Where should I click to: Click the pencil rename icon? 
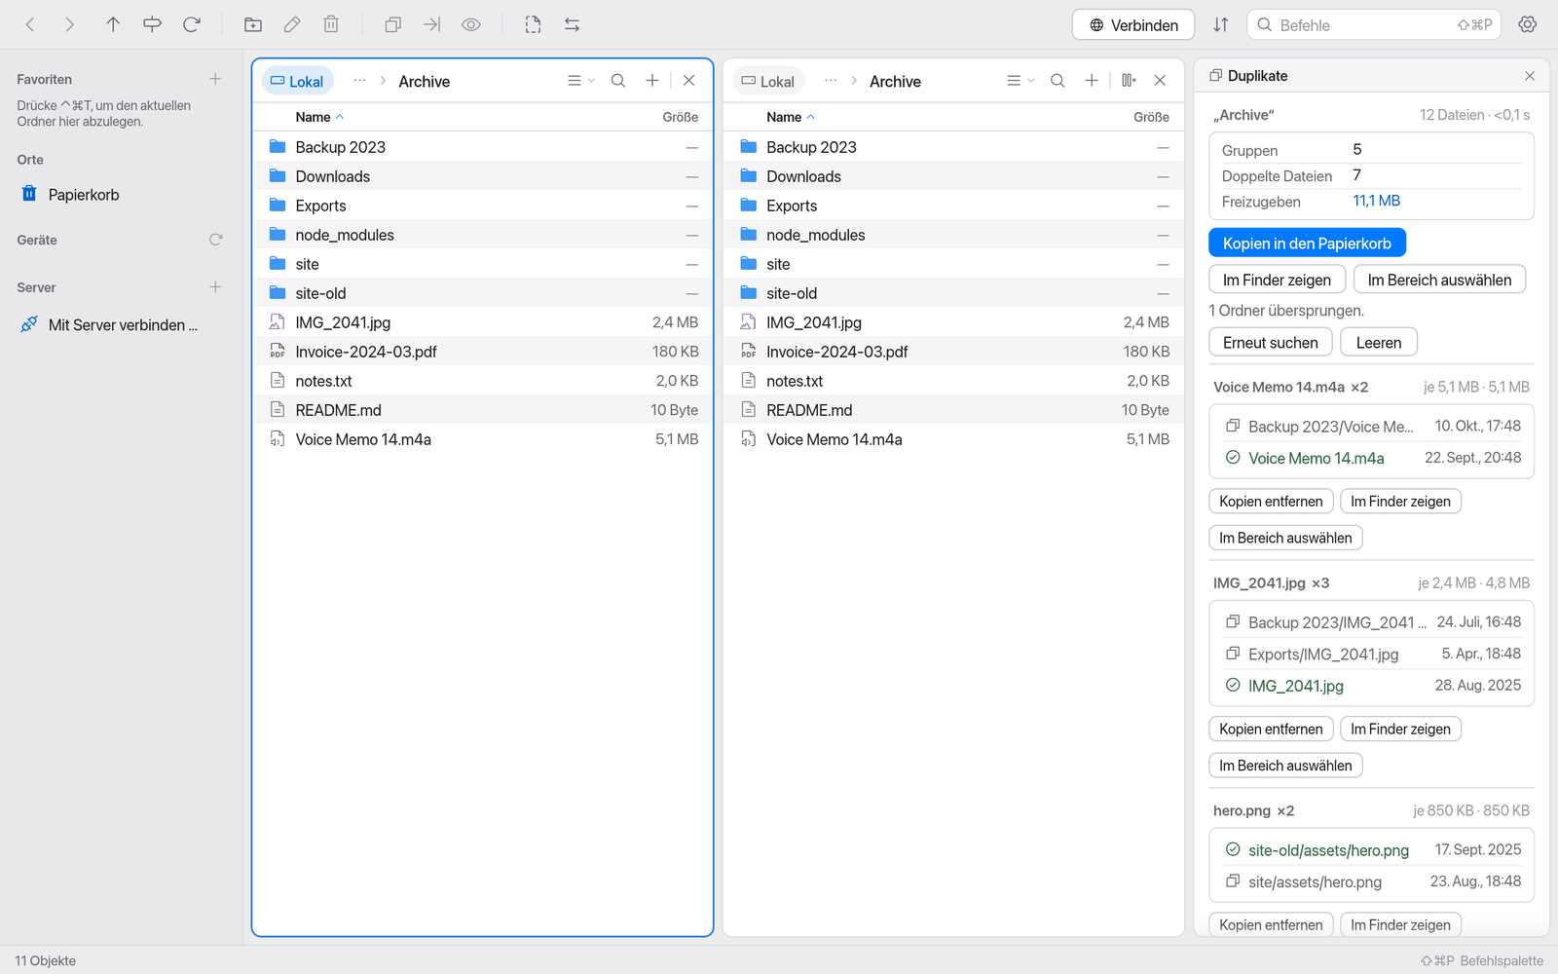click(x=292, y=24)
